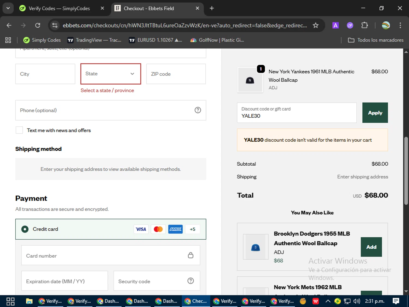Click scrollbar down arrow

[406, 291]
